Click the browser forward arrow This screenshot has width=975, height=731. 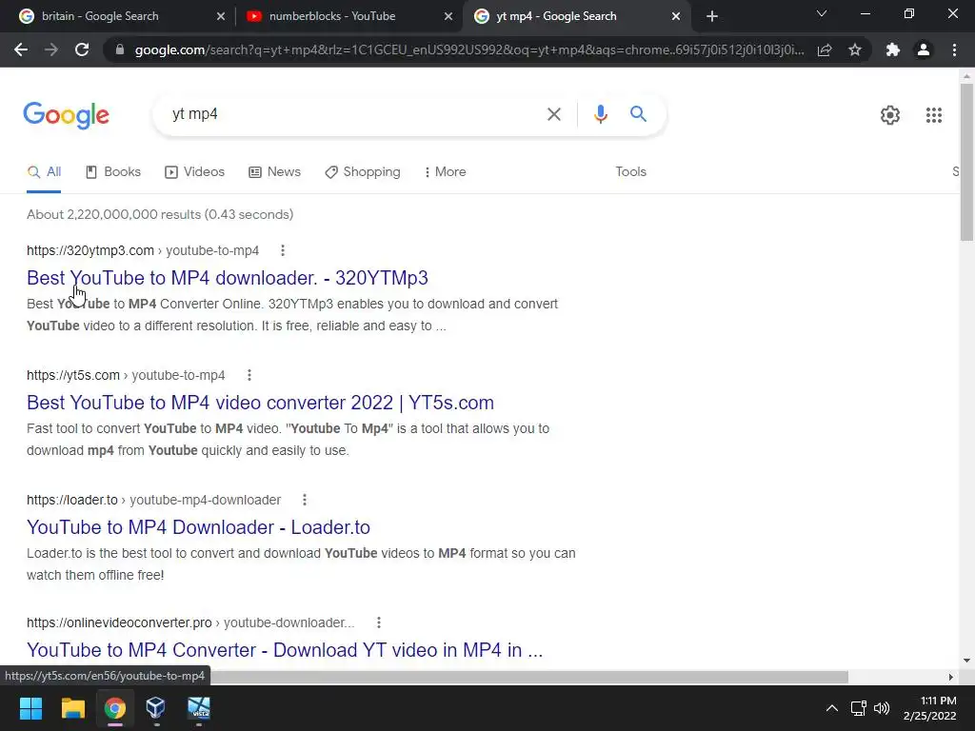click(51, 49)
